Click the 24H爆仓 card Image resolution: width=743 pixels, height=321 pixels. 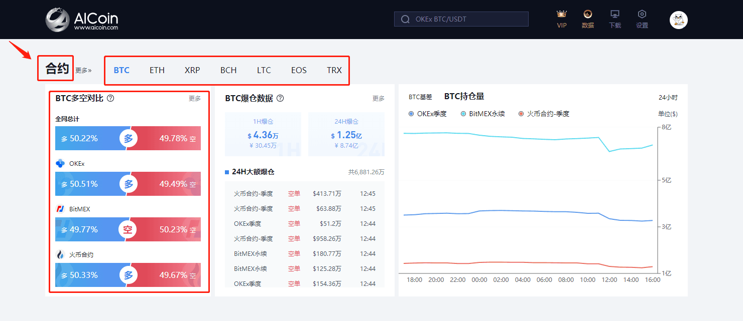(x=346, y=133)
